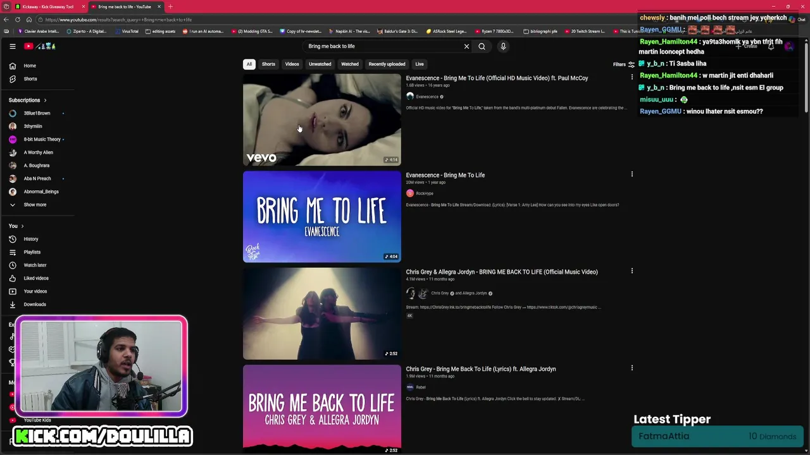Open the Filters options
Screen dimensions: 810x455
click(623, 64)
